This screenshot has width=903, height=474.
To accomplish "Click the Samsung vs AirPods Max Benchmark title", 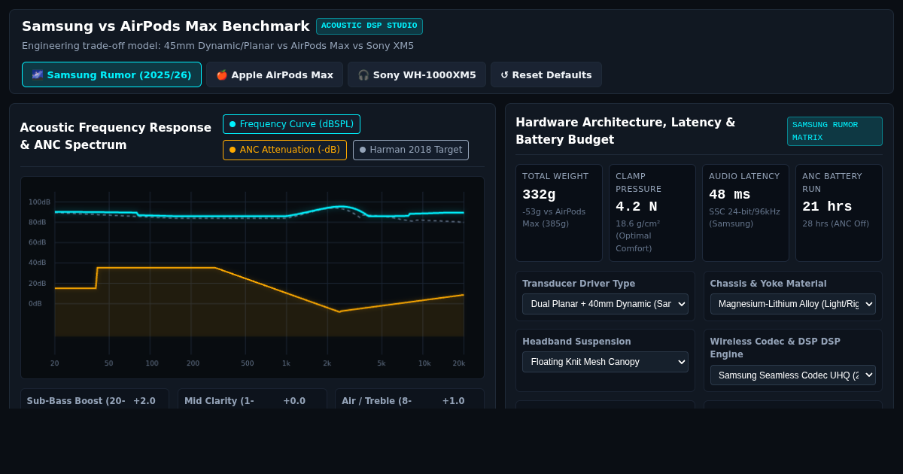I will 166,26.
